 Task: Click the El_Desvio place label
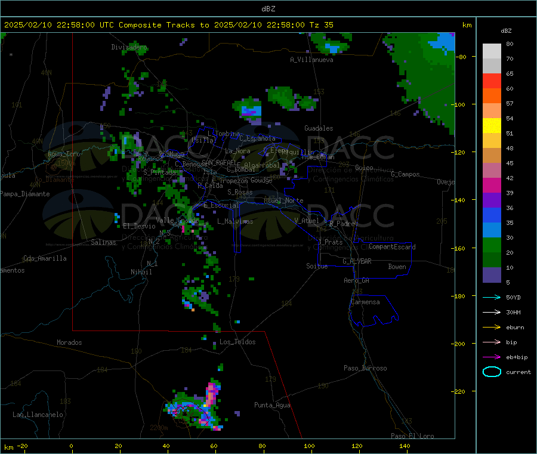[x=139, y=226]
